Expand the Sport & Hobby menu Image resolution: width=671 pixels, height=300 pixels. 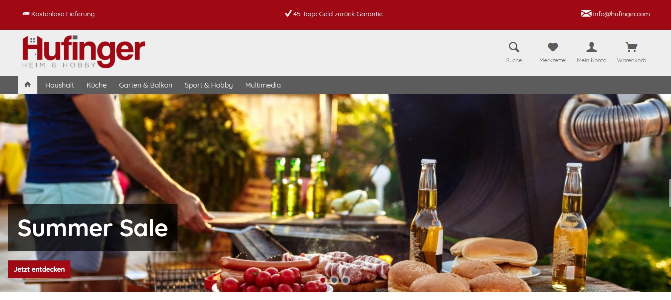click(209, 85)
